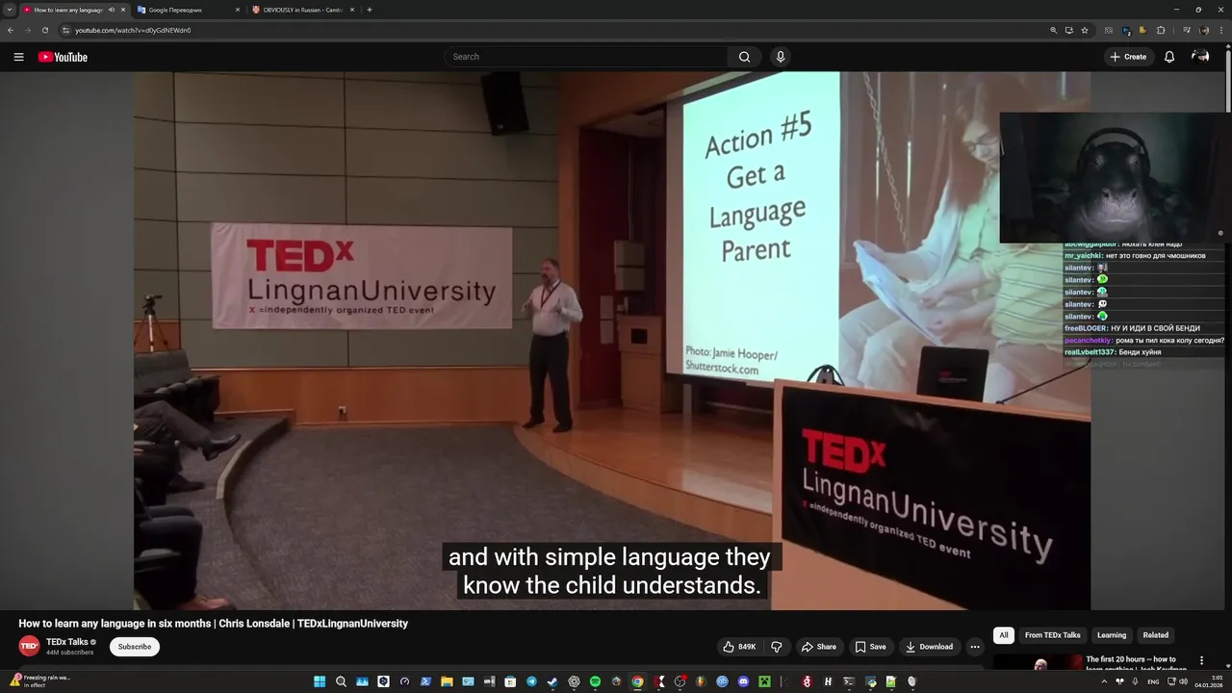Open the tab search dropdown arrow
Viewport: 1232px width, 693px height.
(x=10, y=10)
